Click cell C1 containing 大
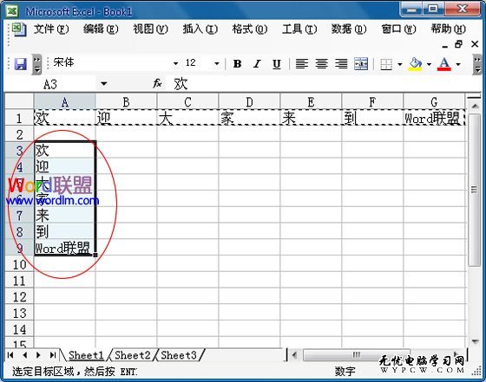 [187, 118]
